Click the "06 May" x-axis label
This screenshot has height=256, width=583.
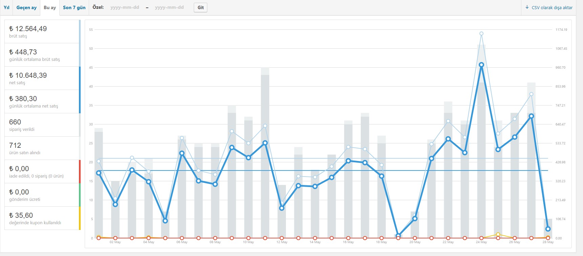(x=182, y=242)
